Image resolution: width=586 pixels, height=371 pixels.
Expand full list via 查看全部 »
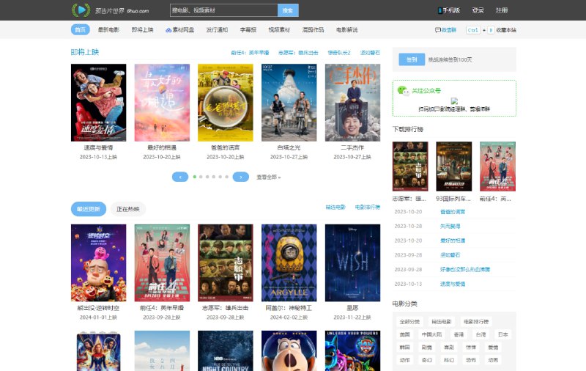268,177
